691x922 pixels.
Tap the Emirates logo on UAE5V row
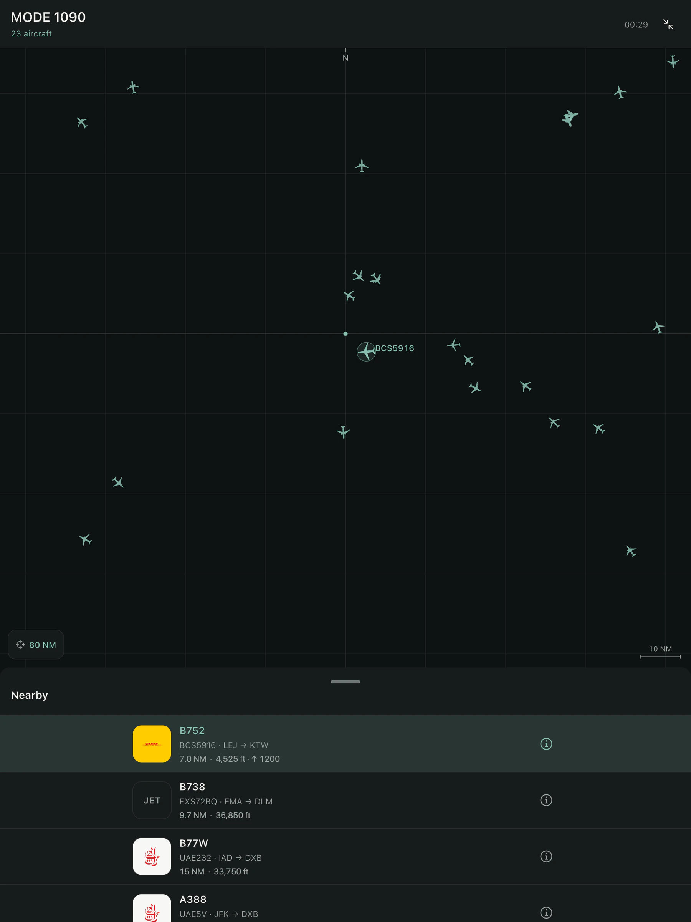pyautogui.click(x=152, y=909)
